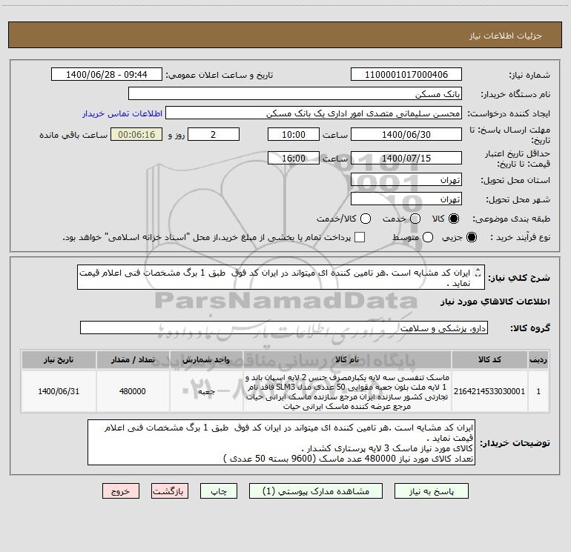Image resolution: width=571 pixels, height=552 pixels.
Task: Click the چاپ print button
Action: 219,491
